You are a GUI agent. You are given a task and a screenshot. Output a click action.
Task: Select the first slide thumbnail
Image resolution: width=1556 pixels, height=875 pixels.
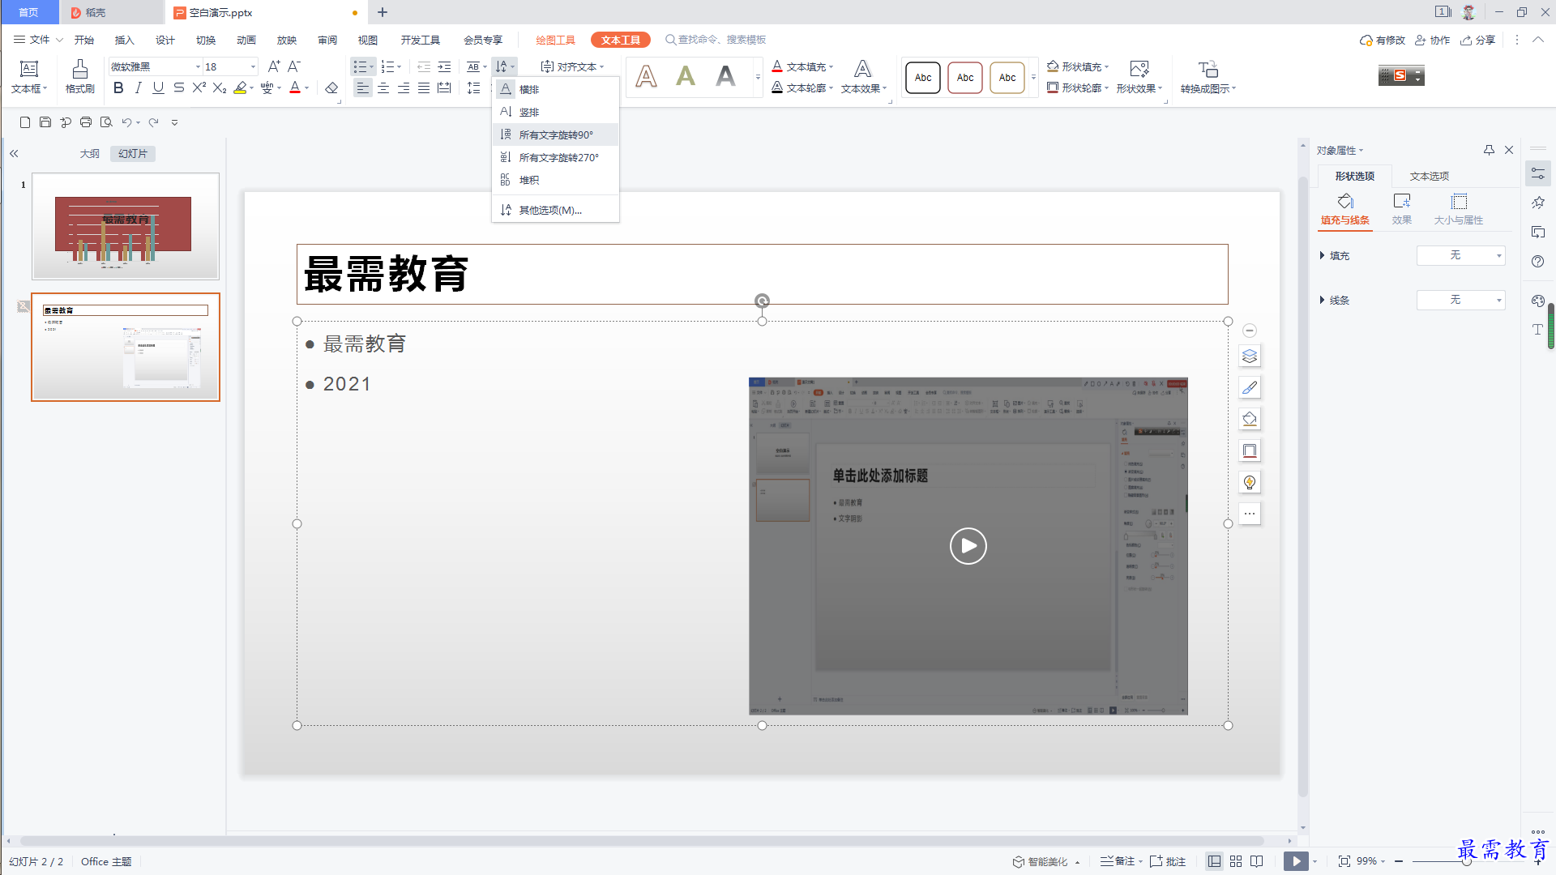click(x=126, y=226)
